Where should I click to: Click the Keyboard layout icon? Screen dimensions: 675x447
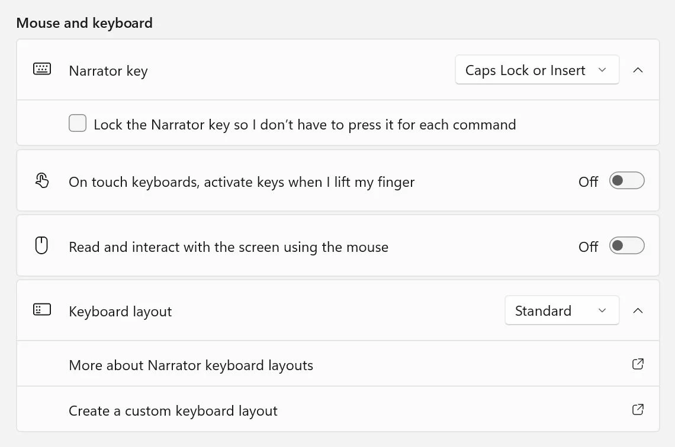point(42,309)
